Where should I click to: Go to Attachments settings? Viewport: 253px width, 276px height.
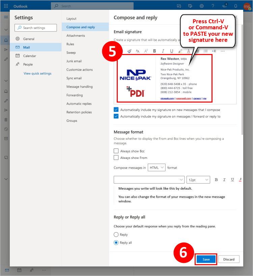point(85,35)
